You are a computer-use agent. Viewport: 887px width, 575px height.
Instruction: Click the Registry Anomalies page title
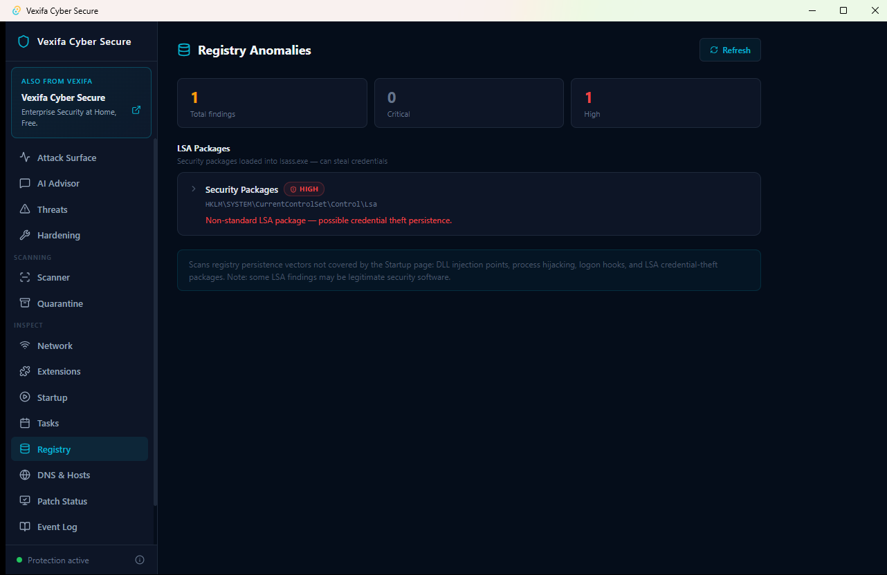[255, 50]
